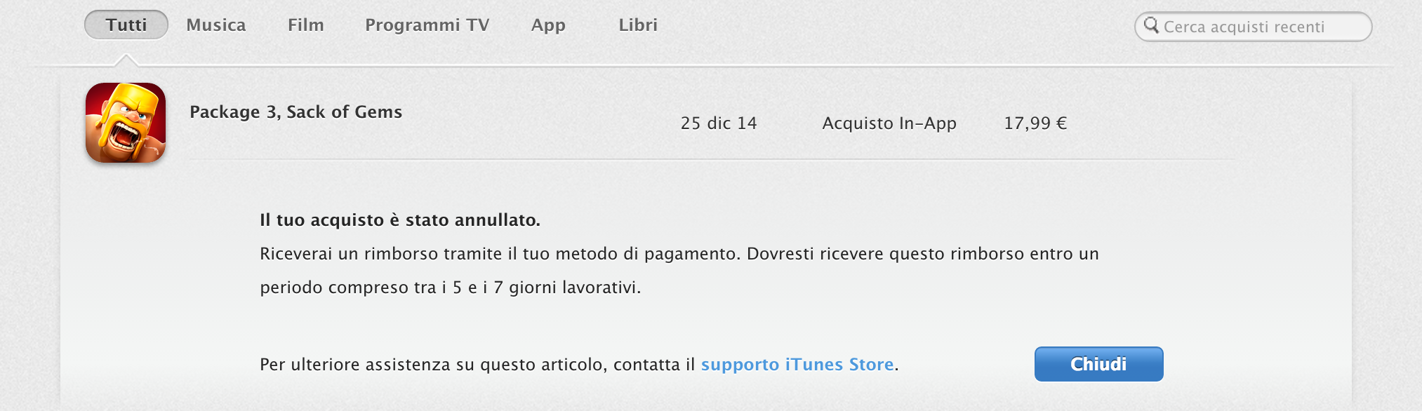Open the Film tab
The width and height of the screenshot is (1422, 411).
[306, 25]
